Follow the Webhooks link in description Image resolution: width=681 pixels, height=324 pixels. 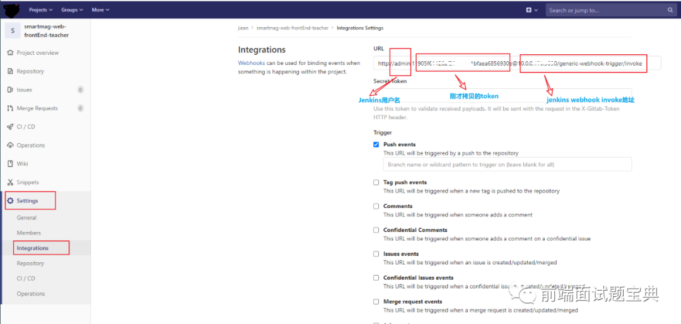[252, 63]
